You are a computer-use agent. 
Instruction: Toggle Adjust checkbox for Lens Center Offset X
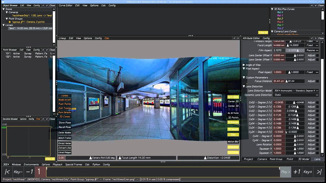(317, 55)
